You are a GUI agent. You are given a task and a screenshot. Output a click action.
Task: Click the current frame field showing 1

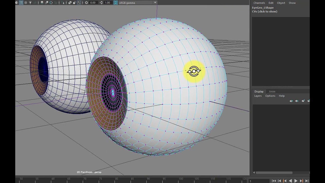click(x=259, y=181)
